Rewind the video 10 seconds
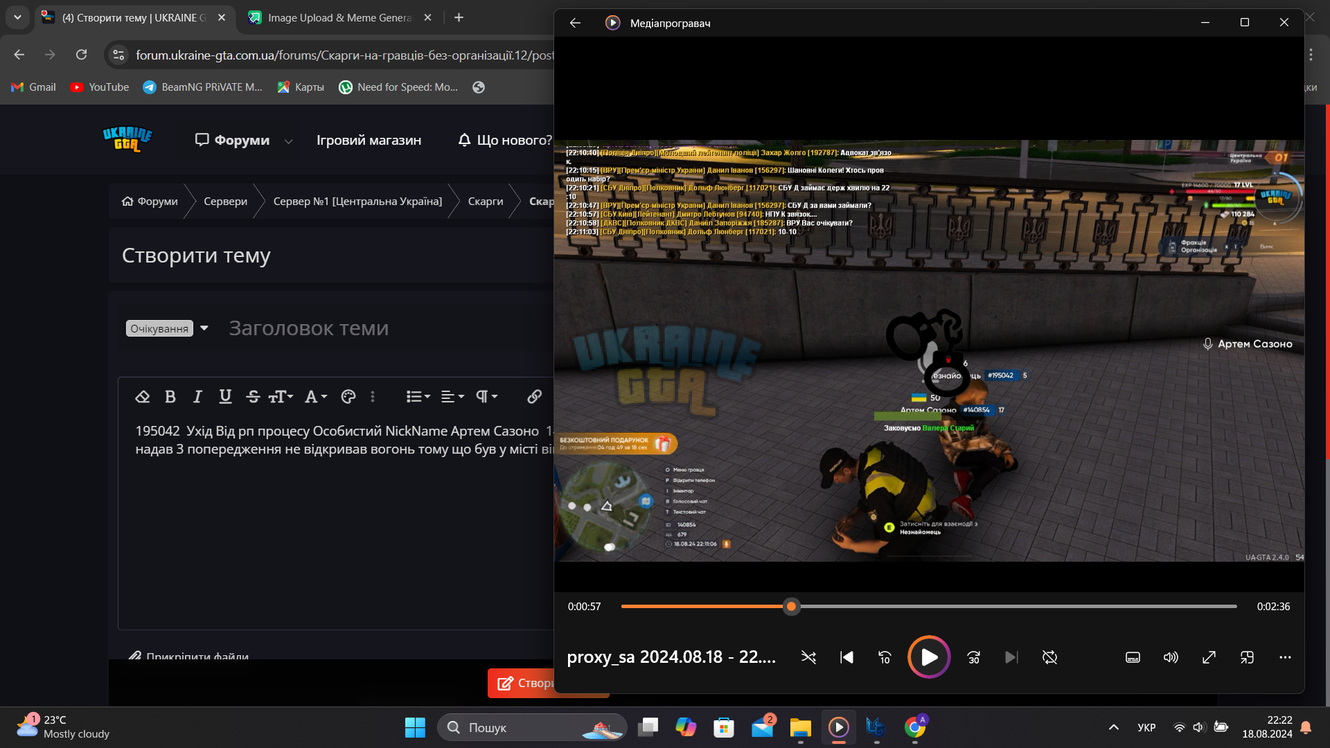The image size is (1330, 748). (x=885, y=657)
